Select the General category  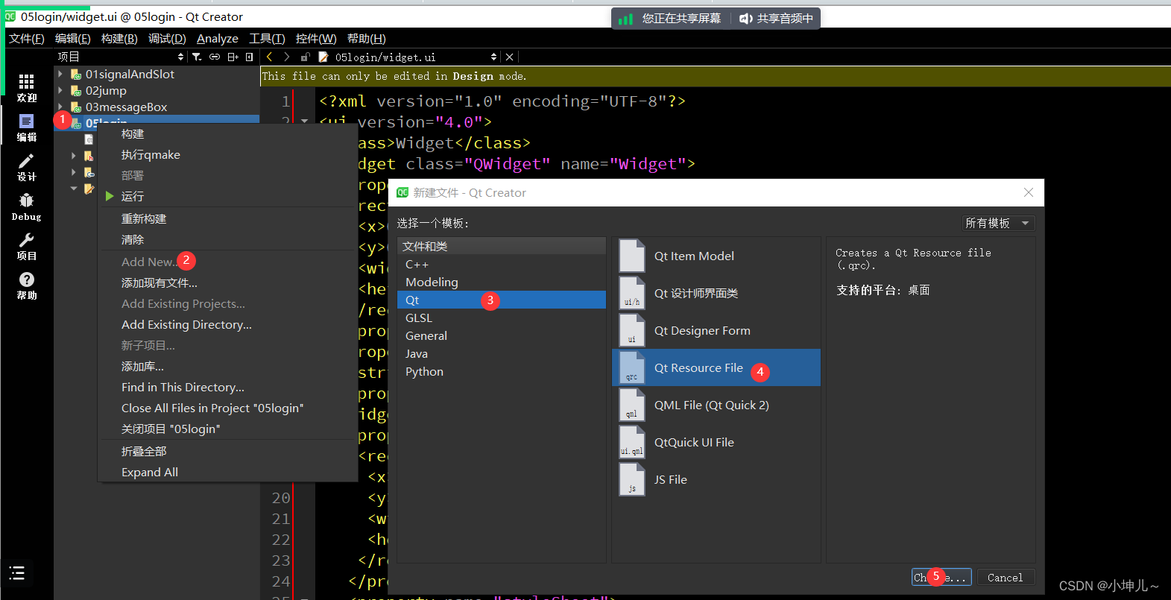point(502,335)
